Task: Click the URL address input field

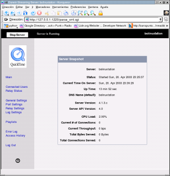Action: tap(94, 19)
